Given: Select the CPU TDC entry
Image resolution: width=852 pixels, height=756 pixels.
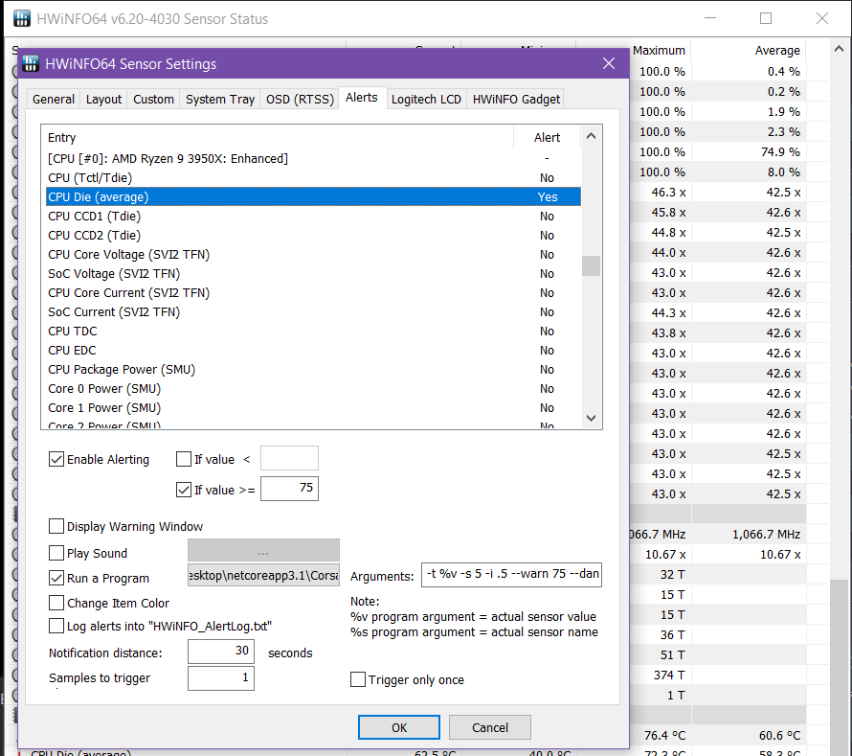Looking at the screenshot, I should pos(314,332).
